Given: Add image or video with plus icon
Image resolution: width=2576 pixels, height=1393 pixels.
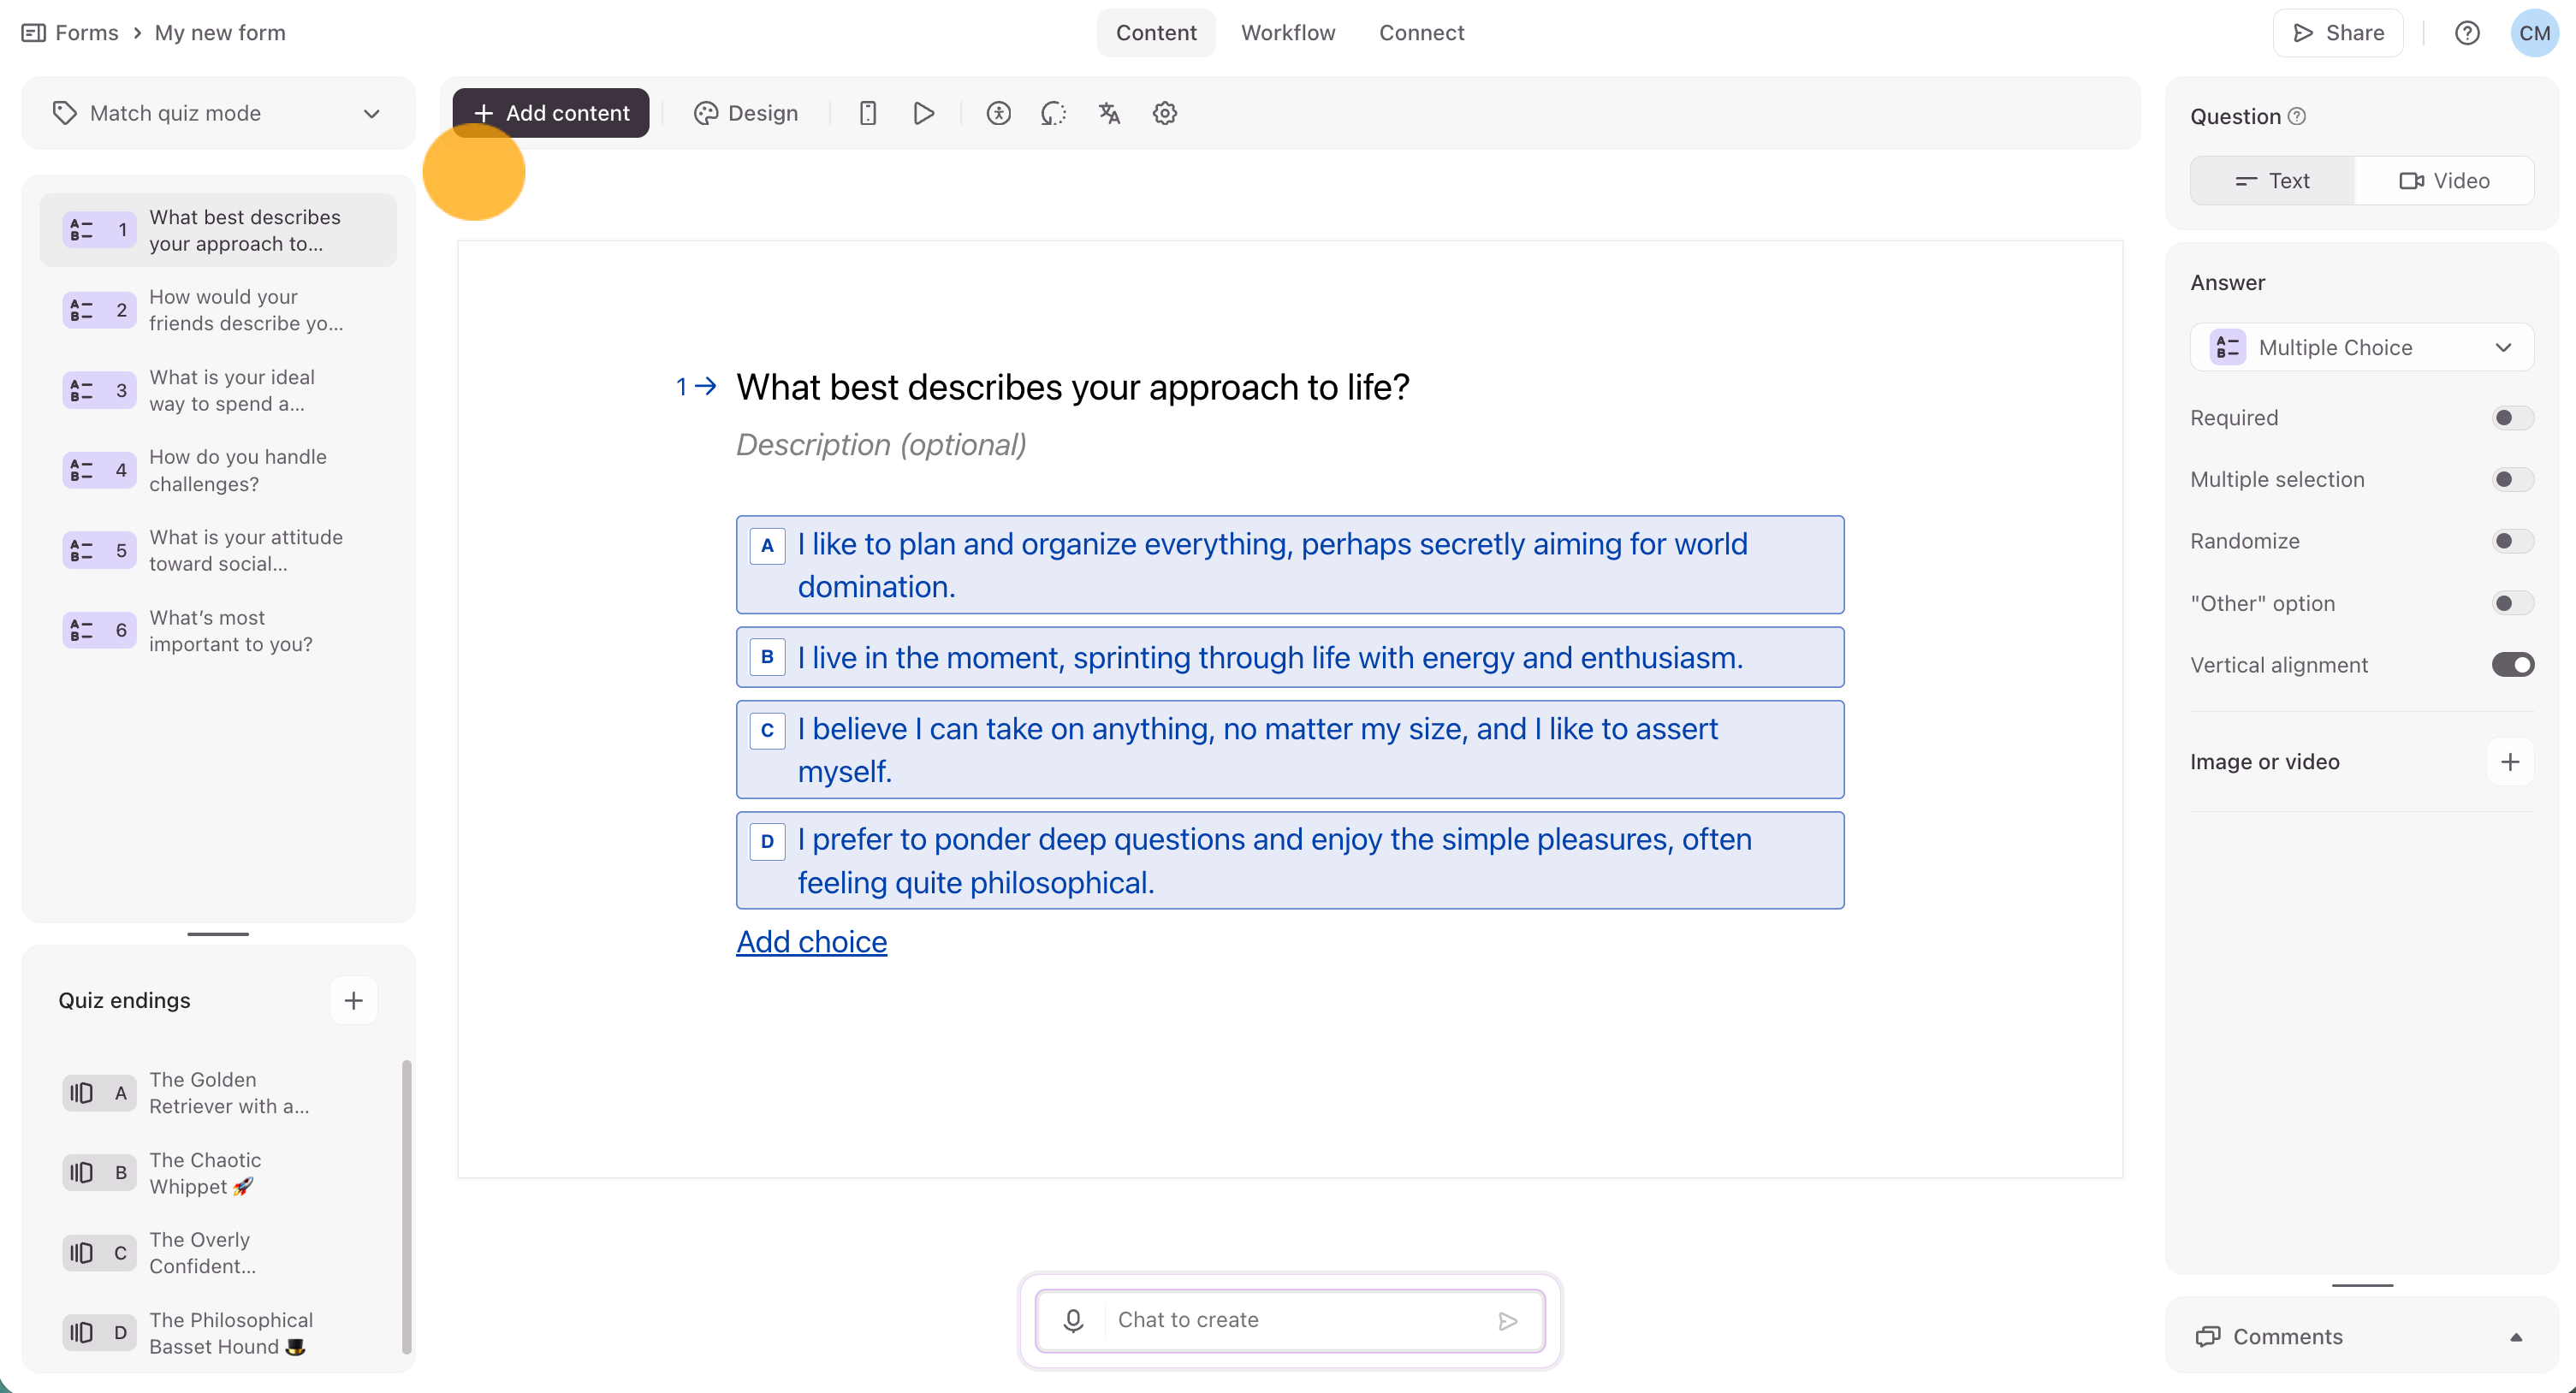Looking at the screenshot, I should click(2509, 762).
